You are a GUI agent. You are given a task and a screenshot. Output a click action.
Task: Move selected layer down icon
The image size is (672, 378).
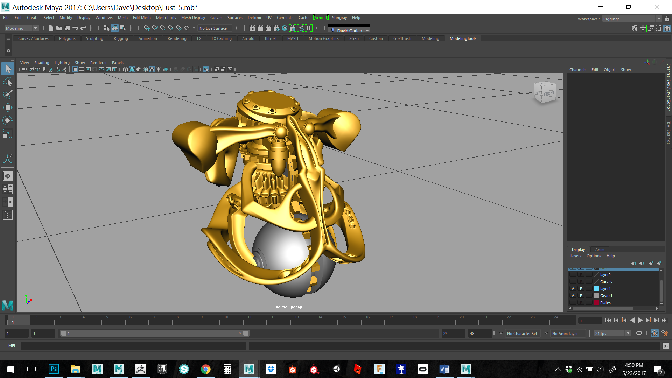642,263
